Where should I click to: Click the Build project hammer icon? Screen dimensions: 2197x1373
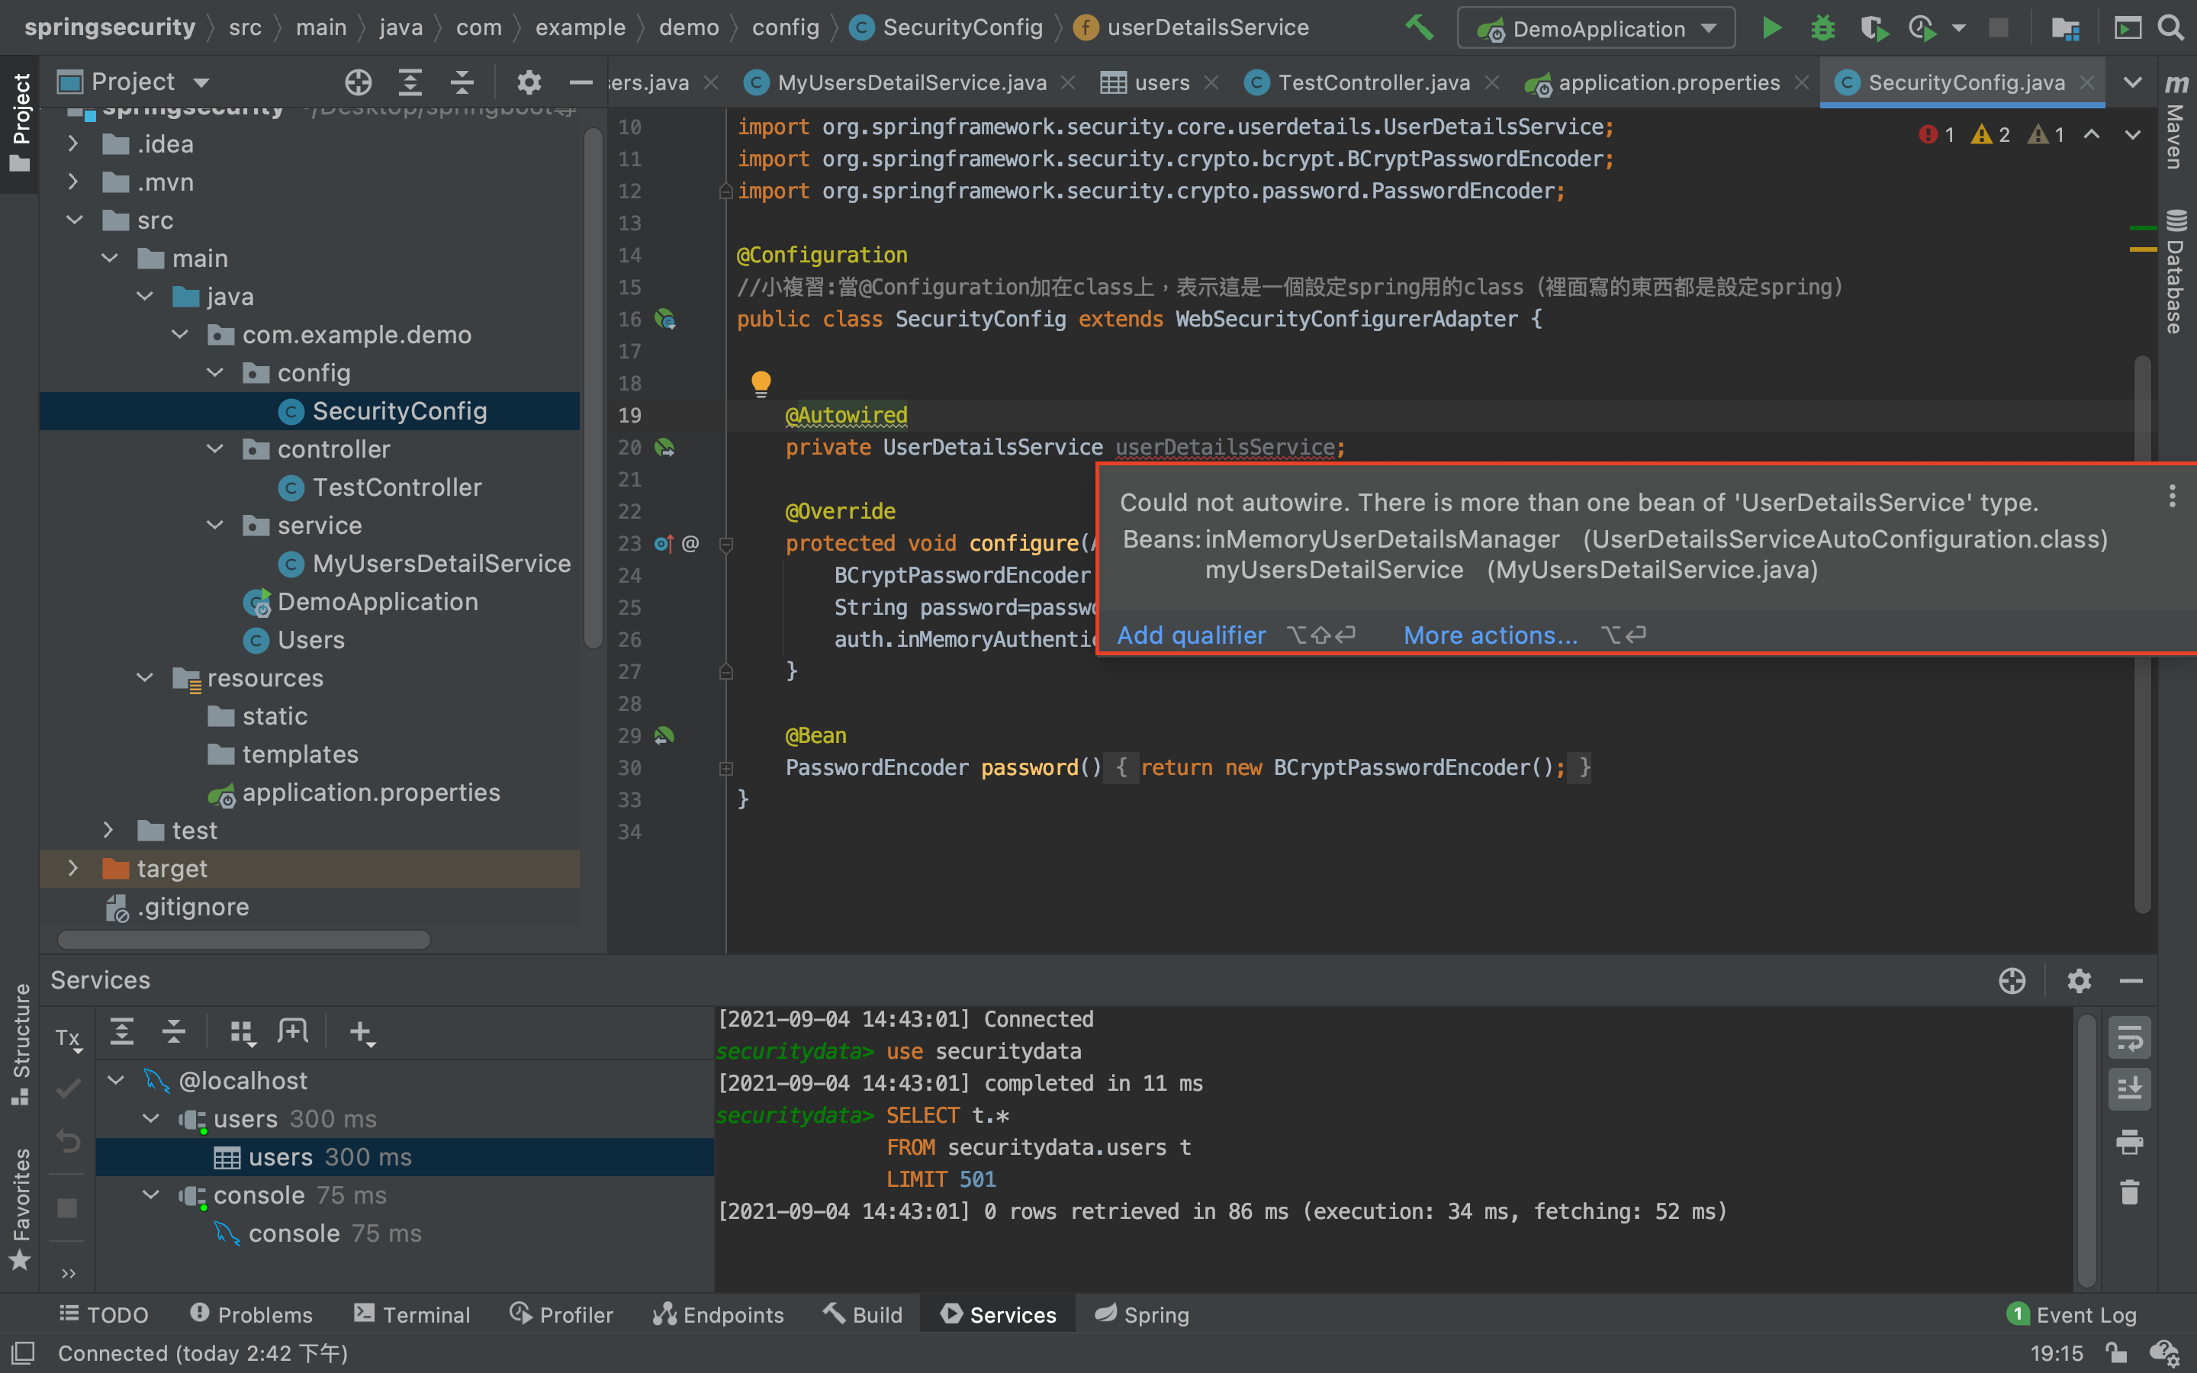[x=1420, y=28]
